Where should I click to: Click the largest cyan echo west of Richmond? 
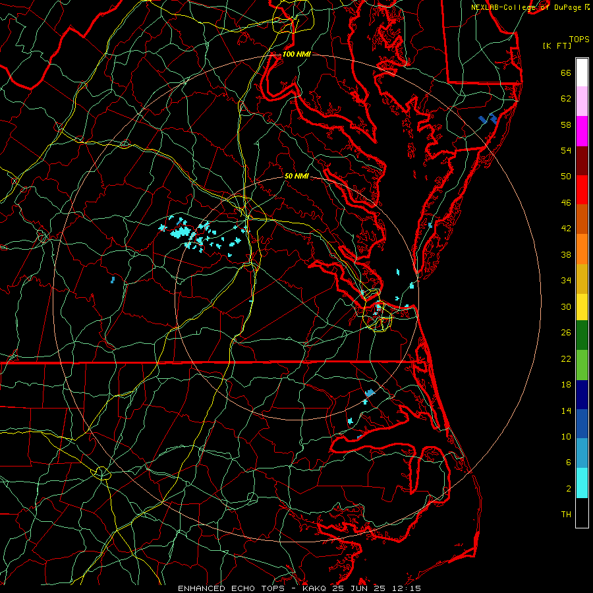pyautogui.click(x=181, y=233)
